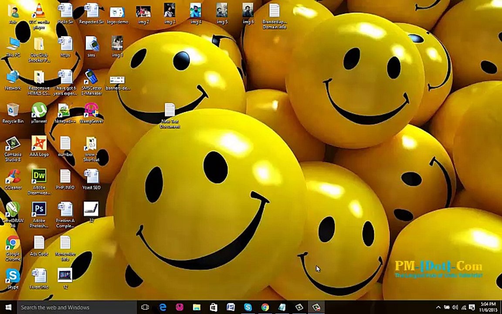Image resolution: width=502 pixels, height=314 pixels.
Task: Select the New Text Document file
Action: [170, 111]
